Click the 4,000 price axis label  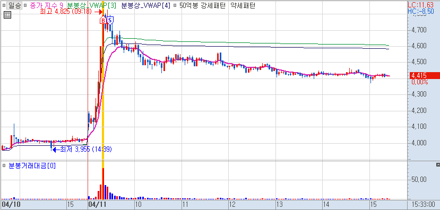click(419, 143)
